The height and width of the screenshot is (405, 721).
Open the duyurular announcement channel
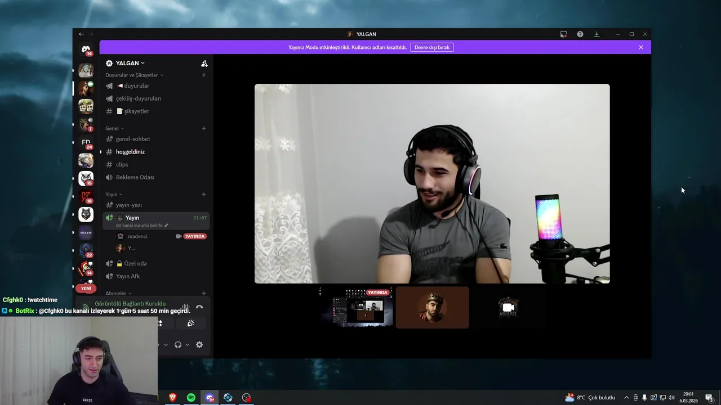click(156, 85)
